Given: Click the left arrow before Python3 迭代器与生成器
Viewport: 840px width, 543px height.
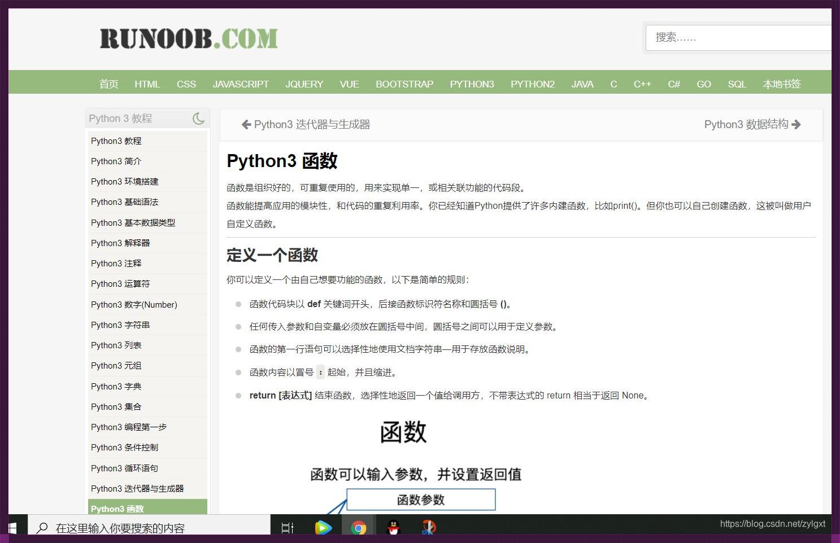Looking at the screenshot, I should click(246, 125).
